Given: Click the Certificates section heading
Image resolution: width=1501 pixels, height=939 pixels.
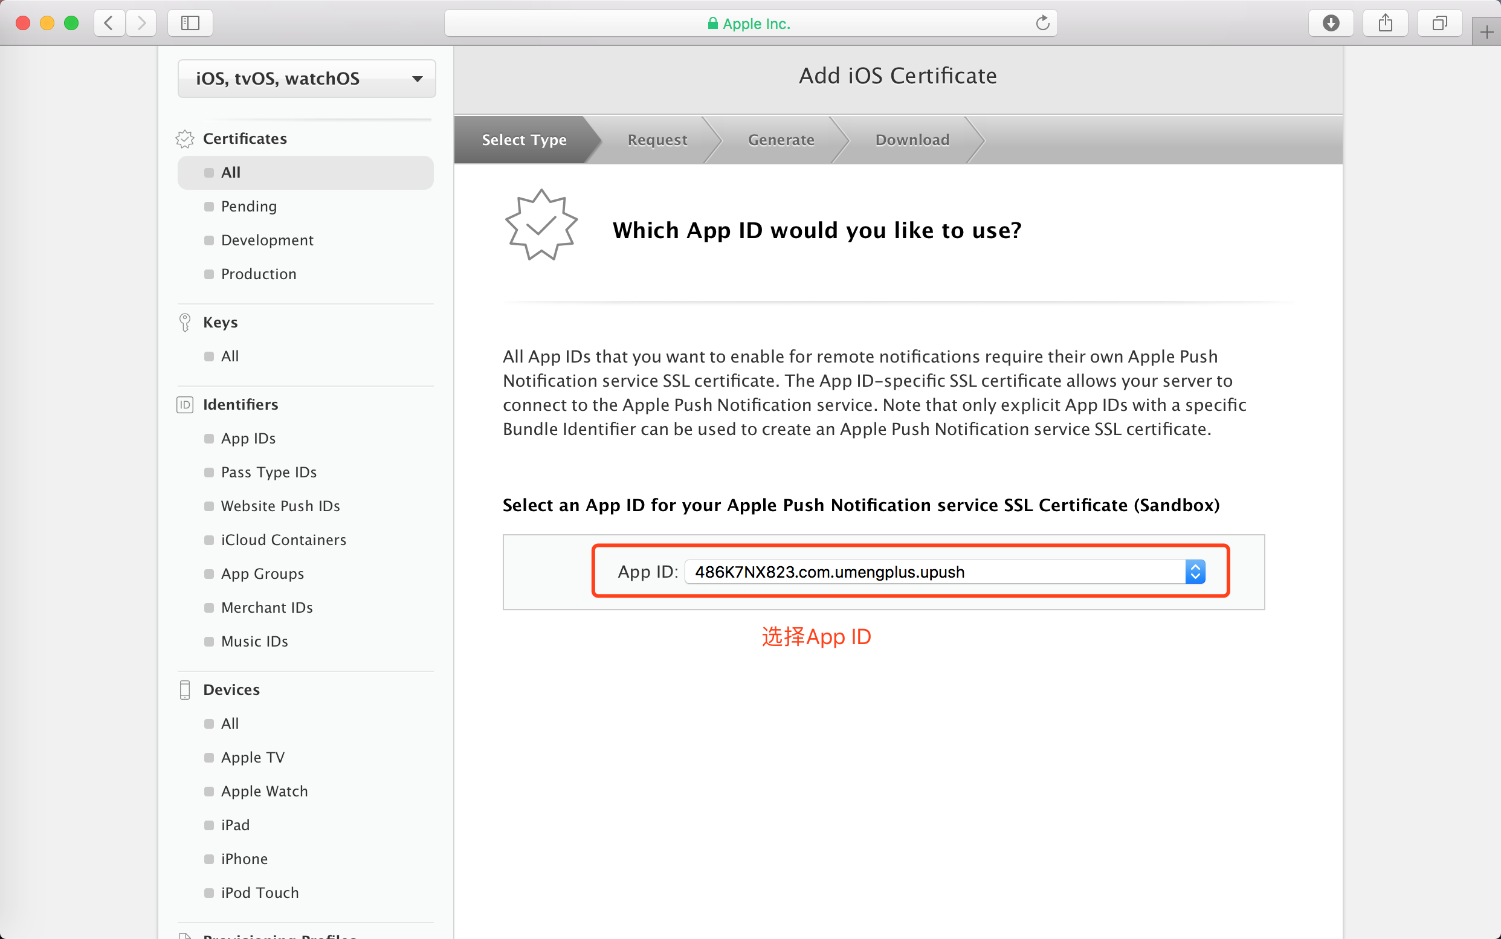Looking at the screenshot, I should [245, 138].
